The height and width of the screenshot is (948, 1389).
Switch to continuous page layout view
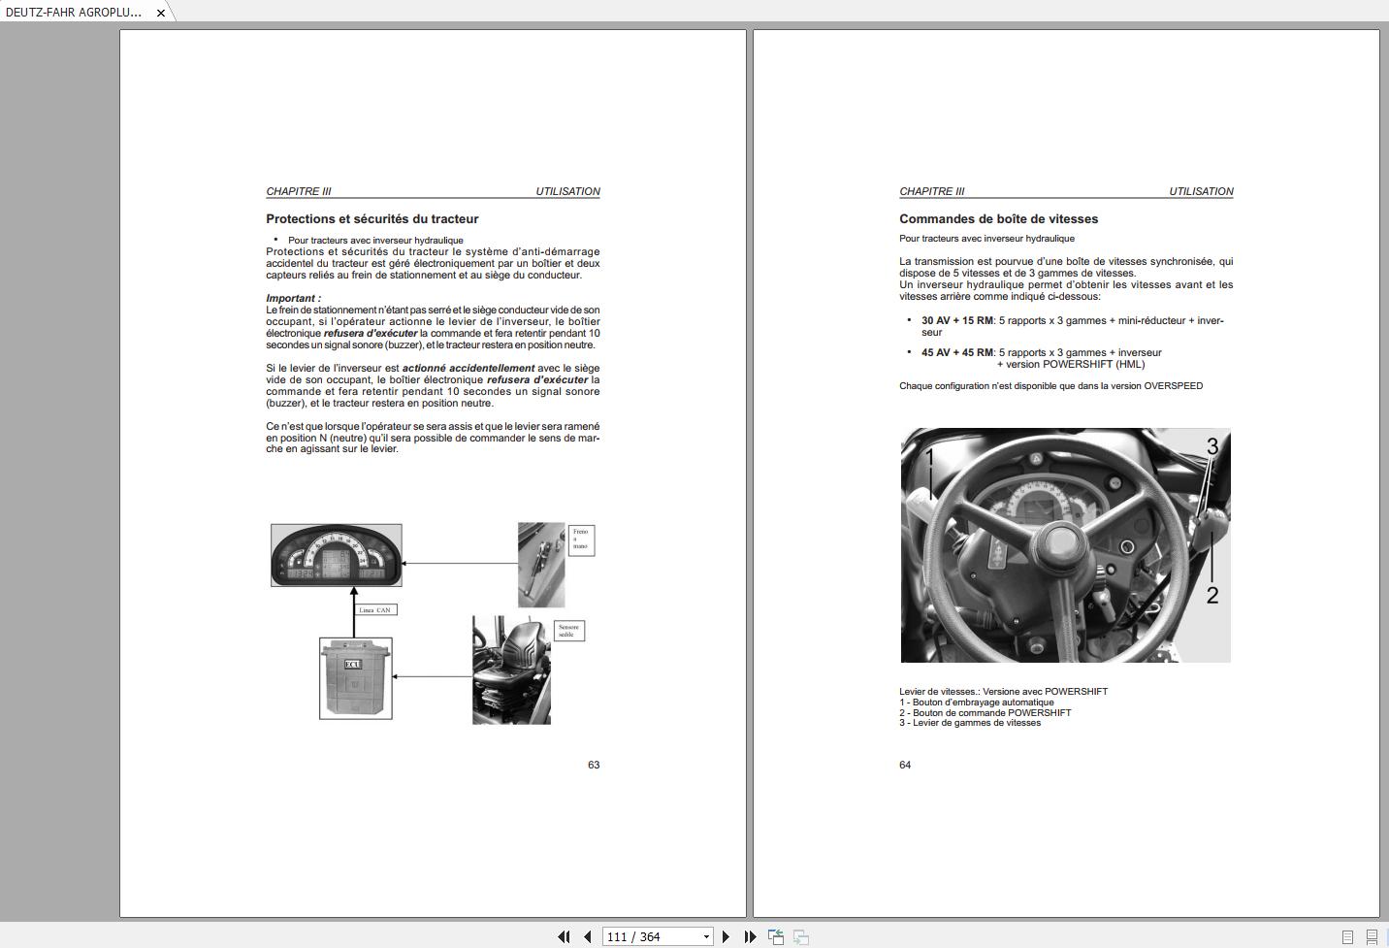pyautogui.click(x=1372, y=937)
